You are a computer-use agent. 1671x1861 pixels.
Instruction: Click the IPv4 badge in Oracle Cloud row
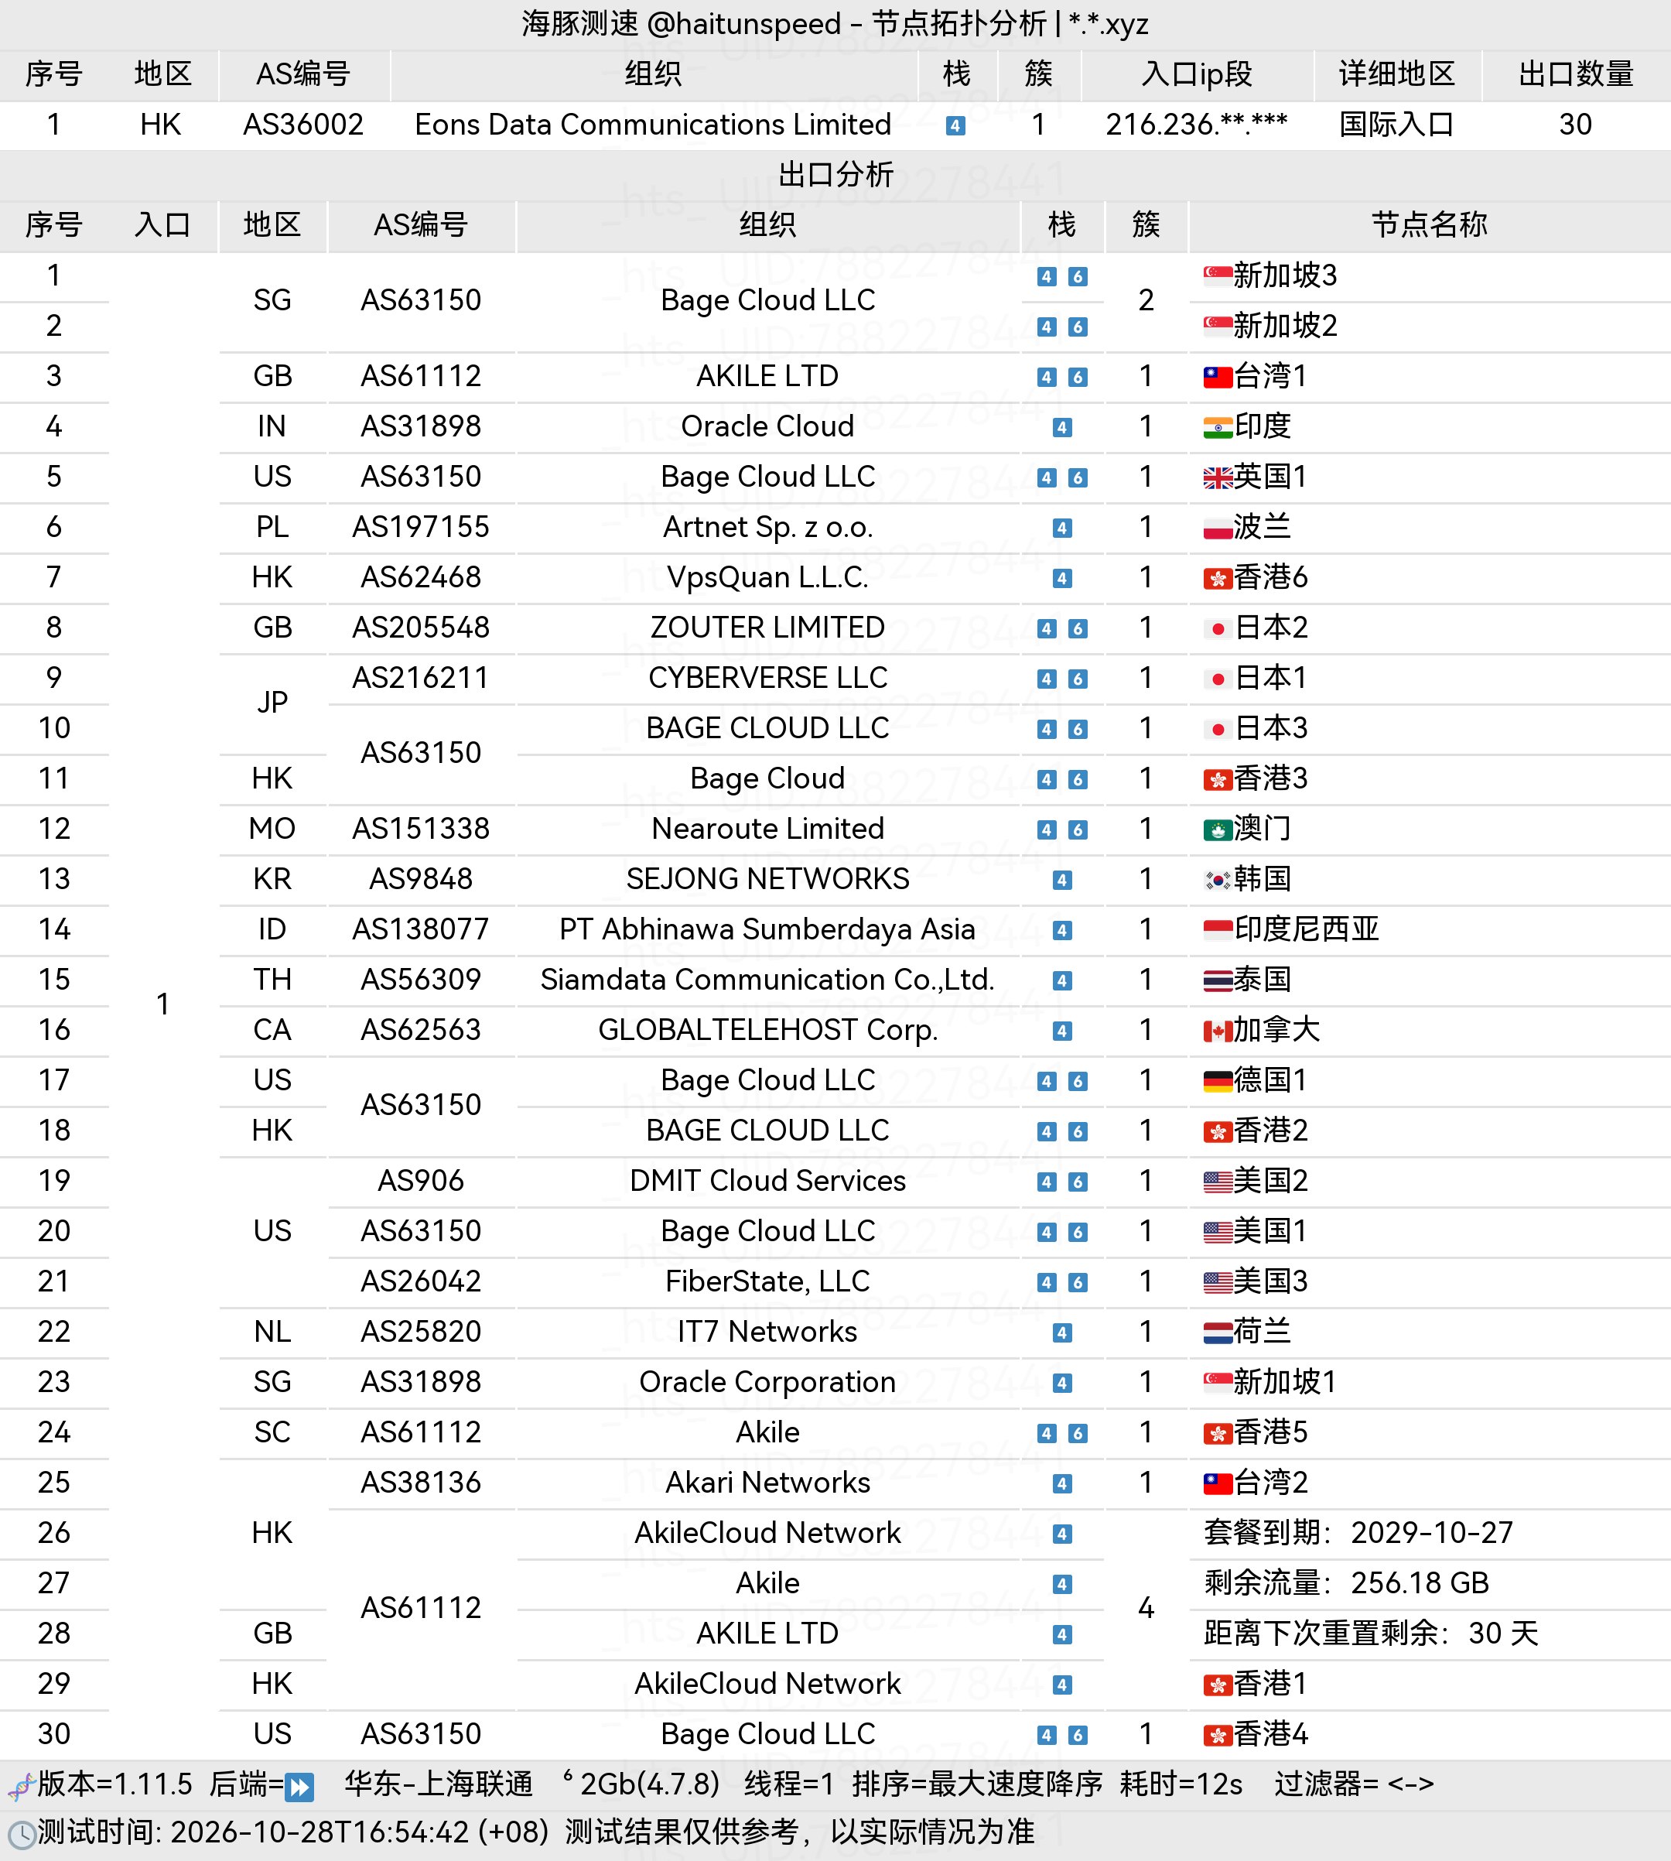pos(1062,427)
